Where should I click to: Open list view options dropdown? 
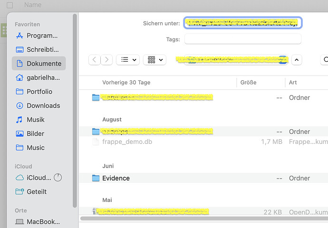point(127,60)
